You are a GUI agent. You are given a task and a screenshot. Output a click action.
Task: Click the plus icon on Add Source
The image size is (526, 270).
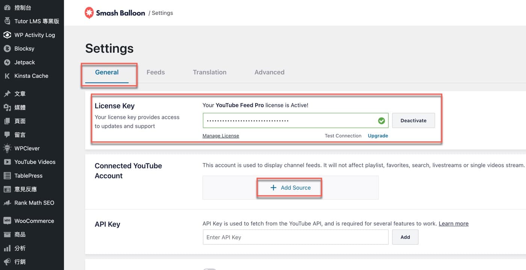point(274,188)
